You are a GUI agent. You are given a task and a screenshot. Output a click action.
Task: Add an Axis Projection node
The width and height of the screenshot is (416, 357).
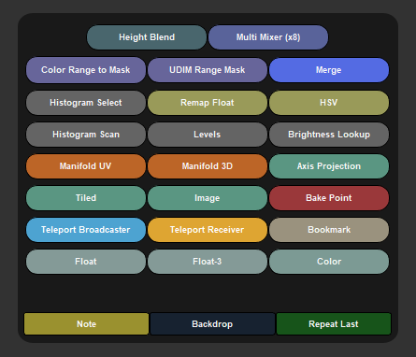329,166
